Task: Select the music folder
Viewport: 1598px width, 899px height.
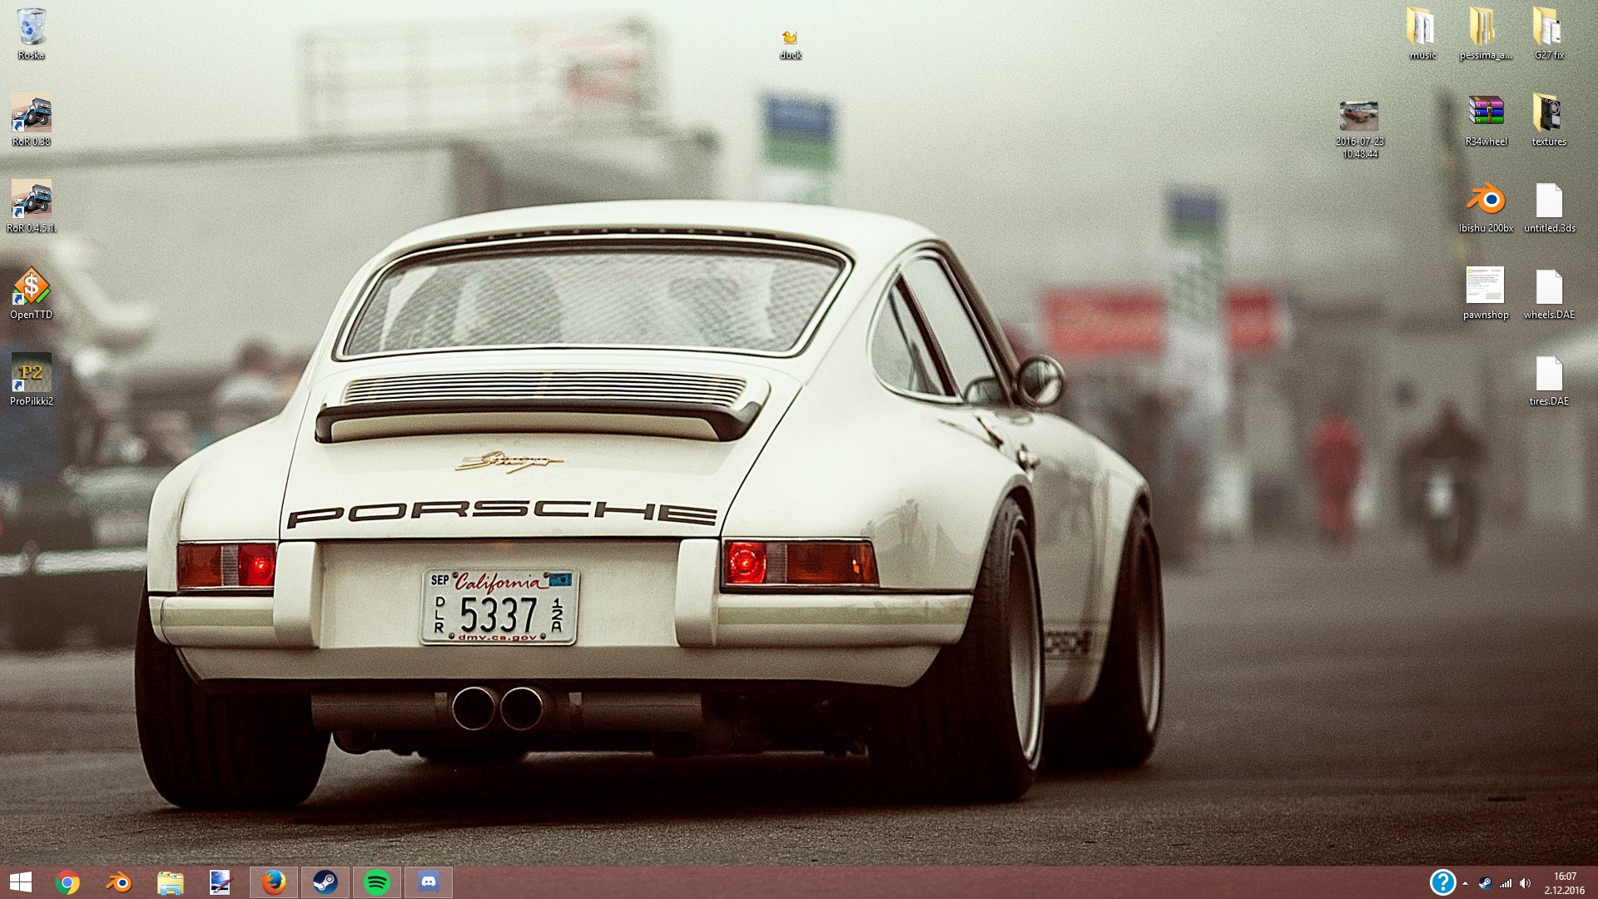Action: tap(1422, 33)
